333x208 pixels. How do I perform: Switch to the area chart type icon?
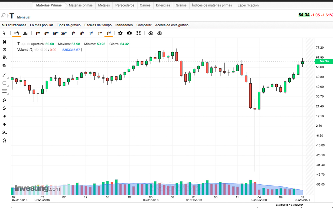tap(25, 33)
